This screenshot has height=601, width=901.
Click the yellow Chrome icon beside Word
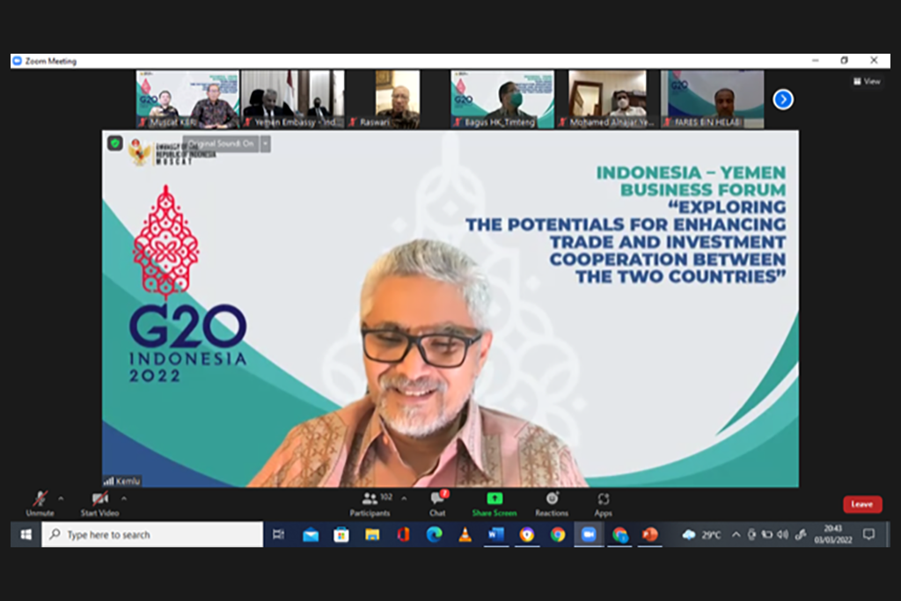click(527, 535)
